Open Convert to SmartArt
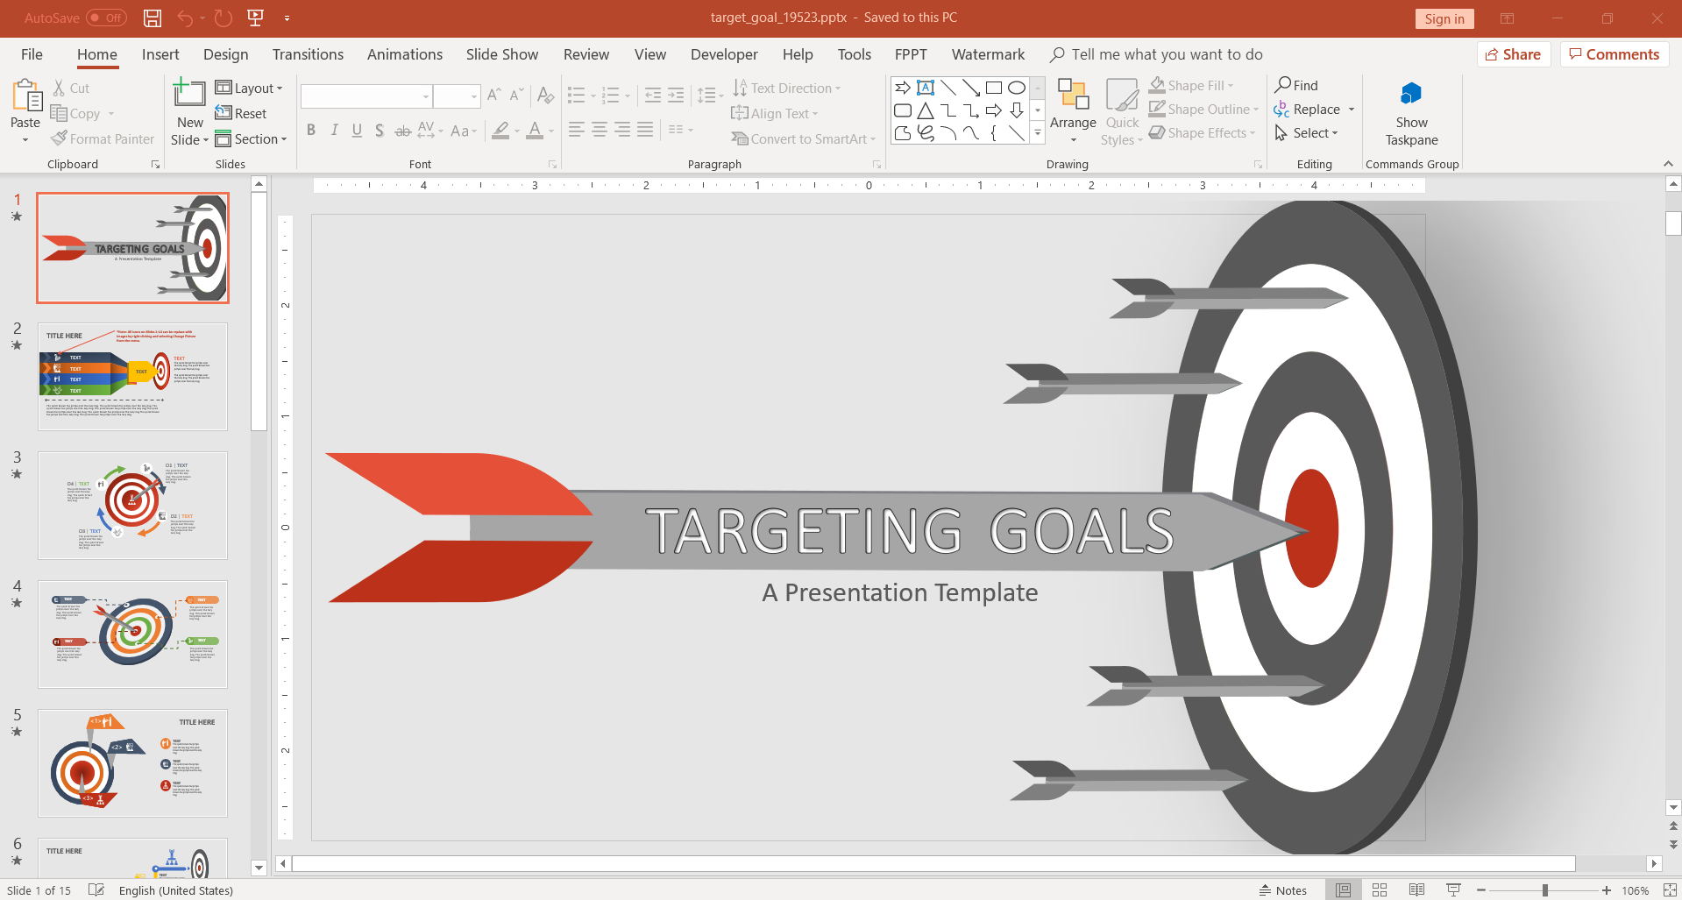This screenshot has height=900, width=1682. coord(803,138)
